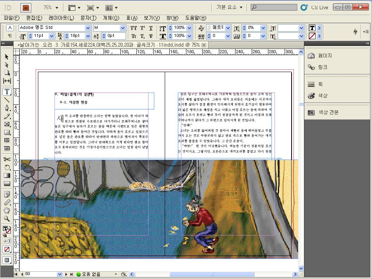Activate the Hand tool
This screenshot has height=279, width=372.
(x=7, y=210)
